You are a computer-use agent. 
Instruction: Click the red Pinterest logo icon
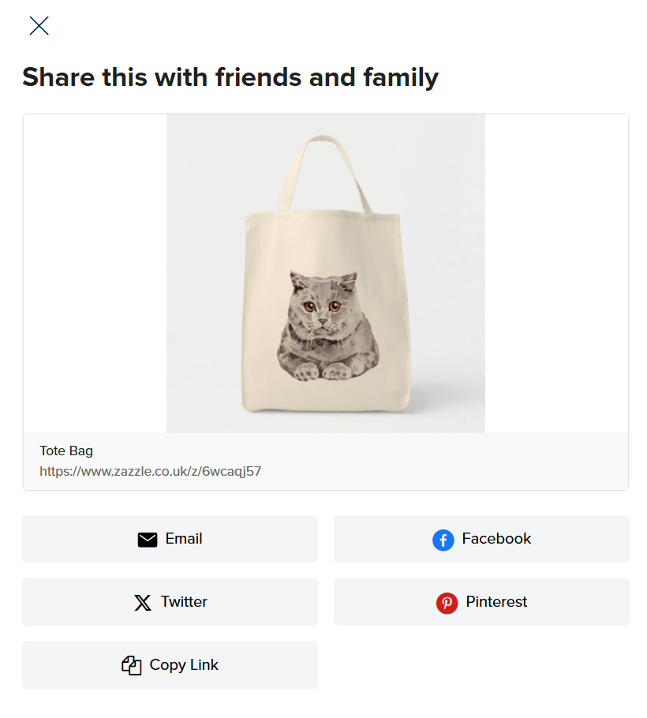tap(447, 603)
